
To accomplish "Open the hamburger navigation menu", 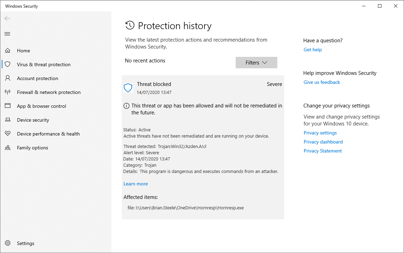I will (x=8, y=34).
